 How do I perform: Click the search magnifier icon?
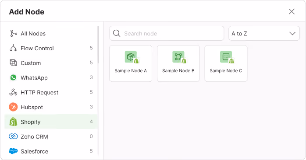(x=117, y=33)
